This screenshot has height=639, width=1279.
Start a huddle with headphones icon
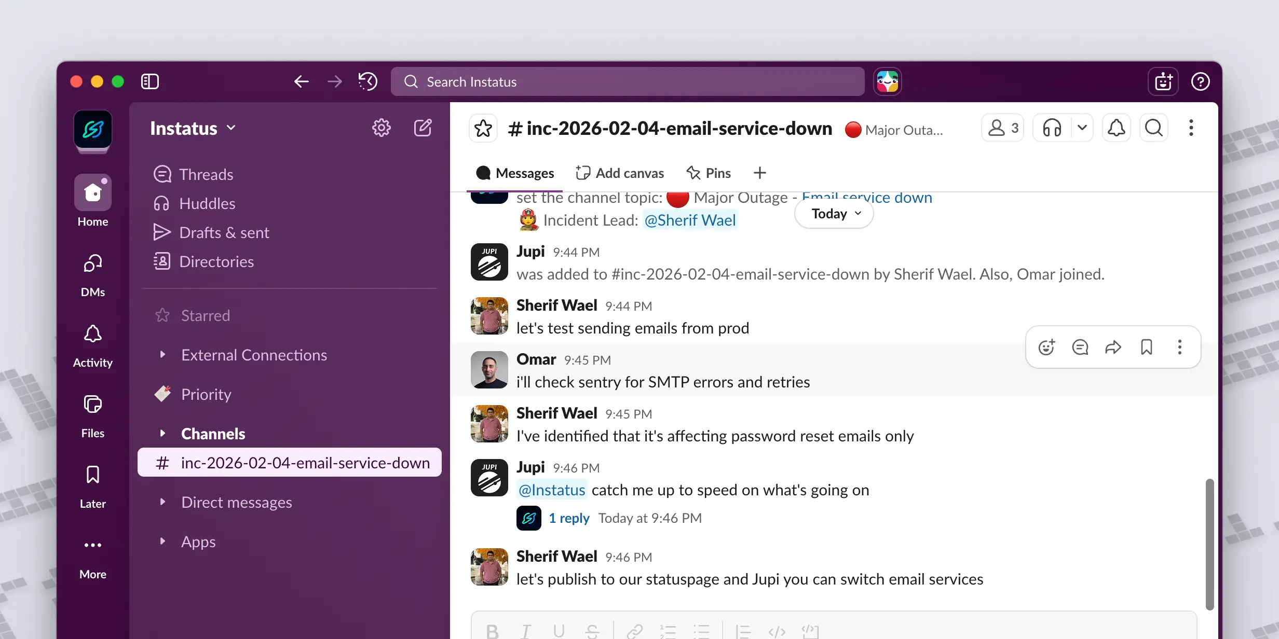[x=1052, y=128]
